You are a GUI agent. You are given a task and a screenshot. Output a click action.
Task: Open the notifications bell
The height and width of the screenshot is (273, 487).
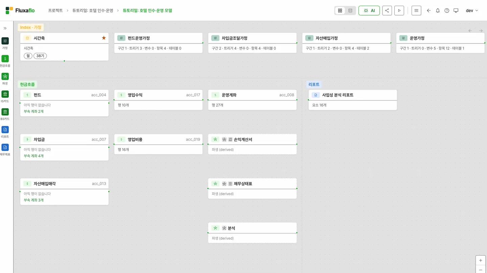click(x=438, y=10)
